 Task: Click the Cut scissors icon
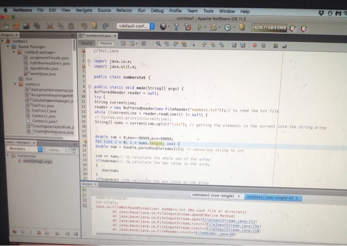pos(50,26)
